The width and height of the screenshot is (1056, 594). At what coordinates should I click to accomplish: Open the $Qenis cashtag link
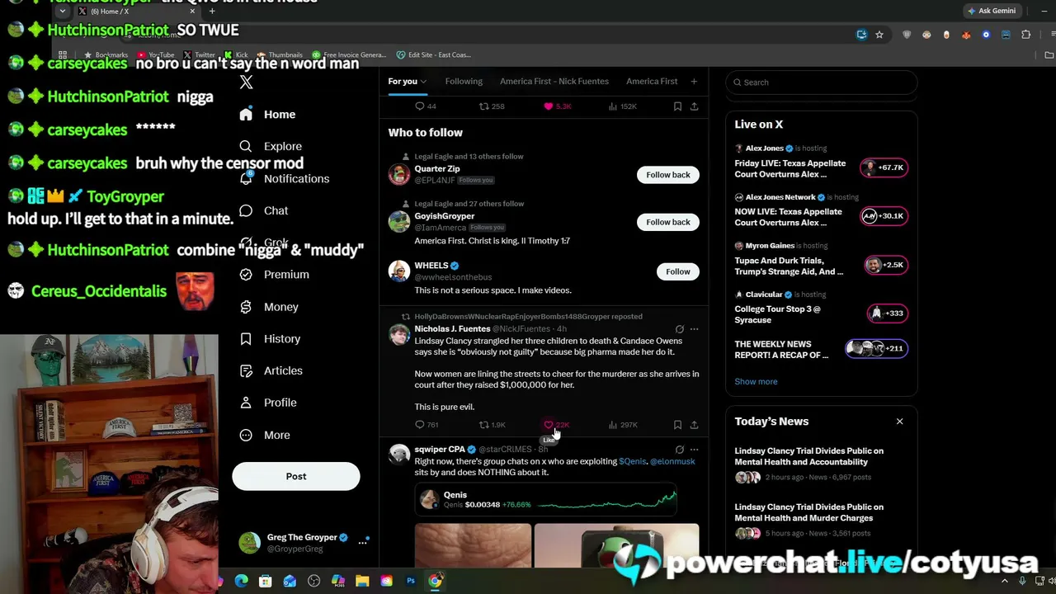point(633,461)
